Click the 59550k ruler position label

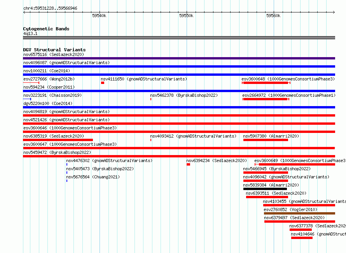click(x=186, y=16)
